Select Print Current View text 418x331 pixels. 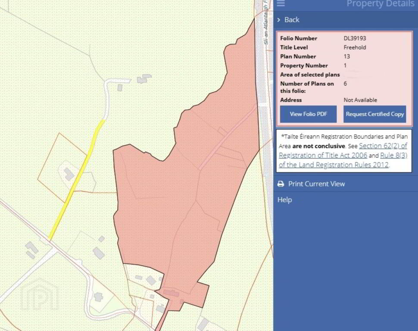(x=316, y=184)
